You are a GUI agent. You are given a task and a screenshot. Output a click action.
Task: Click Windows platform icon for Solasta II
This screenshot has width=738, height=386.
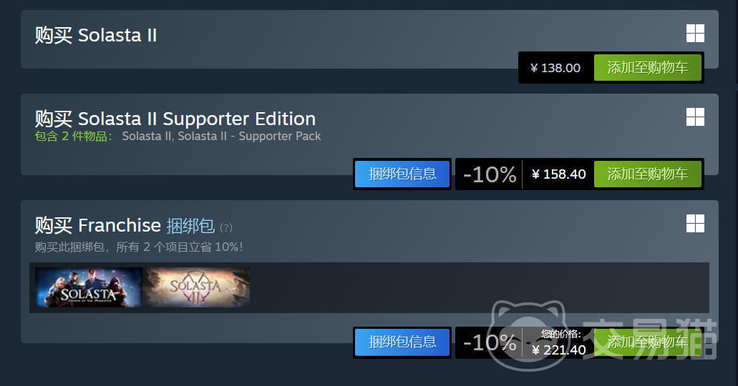point(695,34)
